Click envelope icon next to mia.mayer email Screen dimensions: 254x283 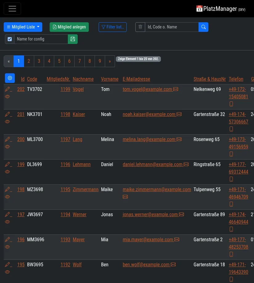177,239
